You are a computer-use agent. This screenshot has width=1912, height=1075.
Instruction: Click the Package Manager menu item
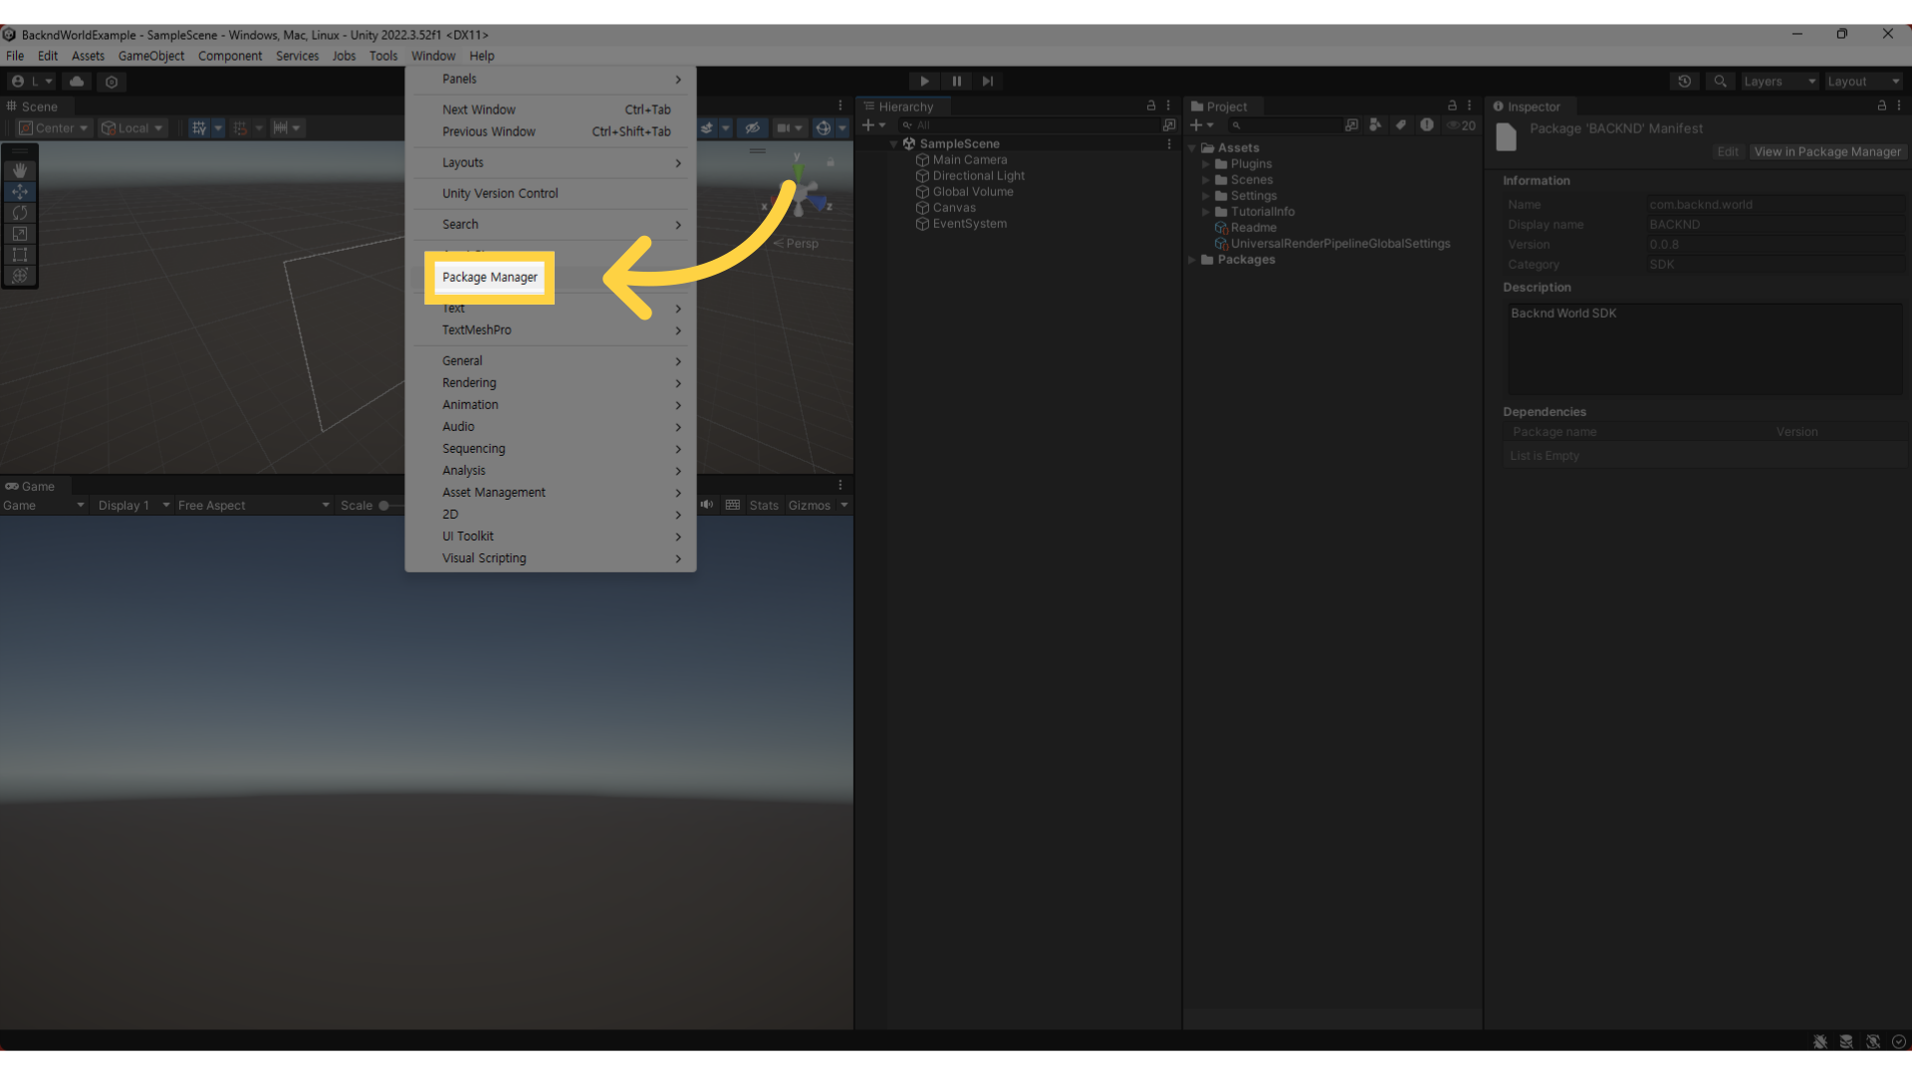coord(489,277)
